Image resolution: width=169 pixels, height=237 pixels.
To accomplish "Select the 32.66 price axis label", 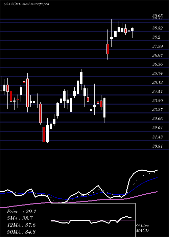I will click(158, 119).
